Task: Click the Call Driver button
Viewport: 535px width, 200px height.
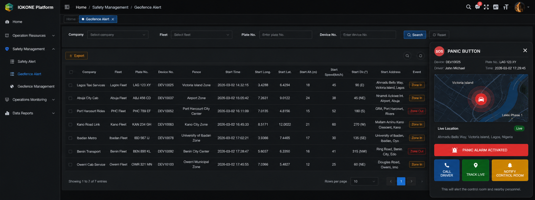Action: pos(447,170)
